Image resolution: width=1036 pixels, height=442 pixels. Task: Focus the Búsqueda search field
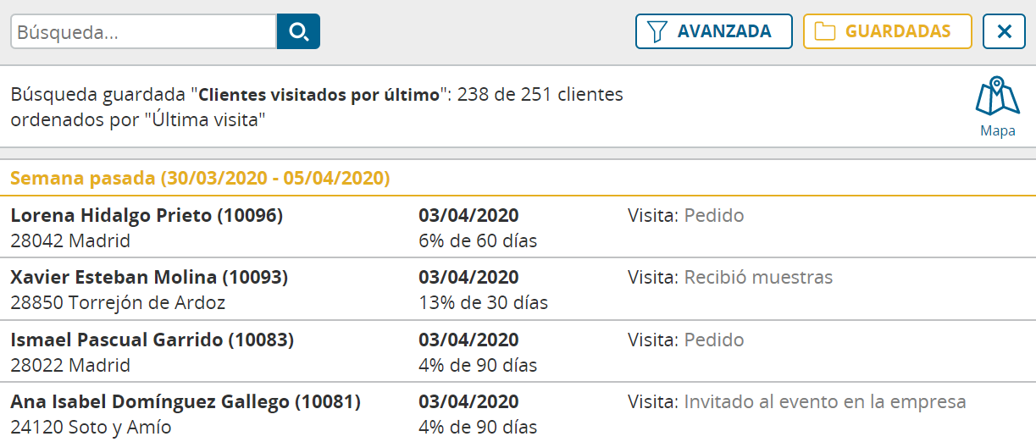coord(144,31)
